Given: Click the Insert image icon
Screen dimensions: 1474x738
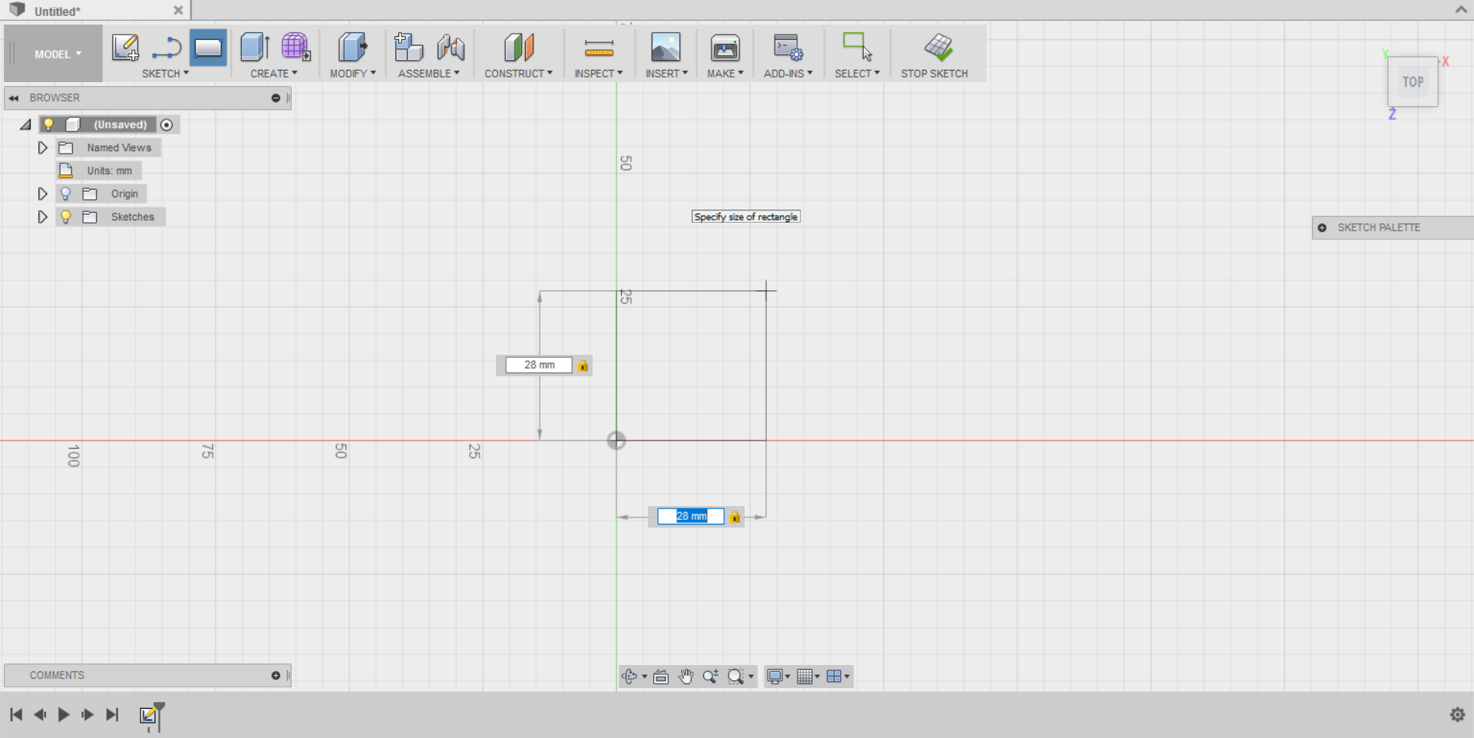Looking at the screenshot, I should (666, 48).
